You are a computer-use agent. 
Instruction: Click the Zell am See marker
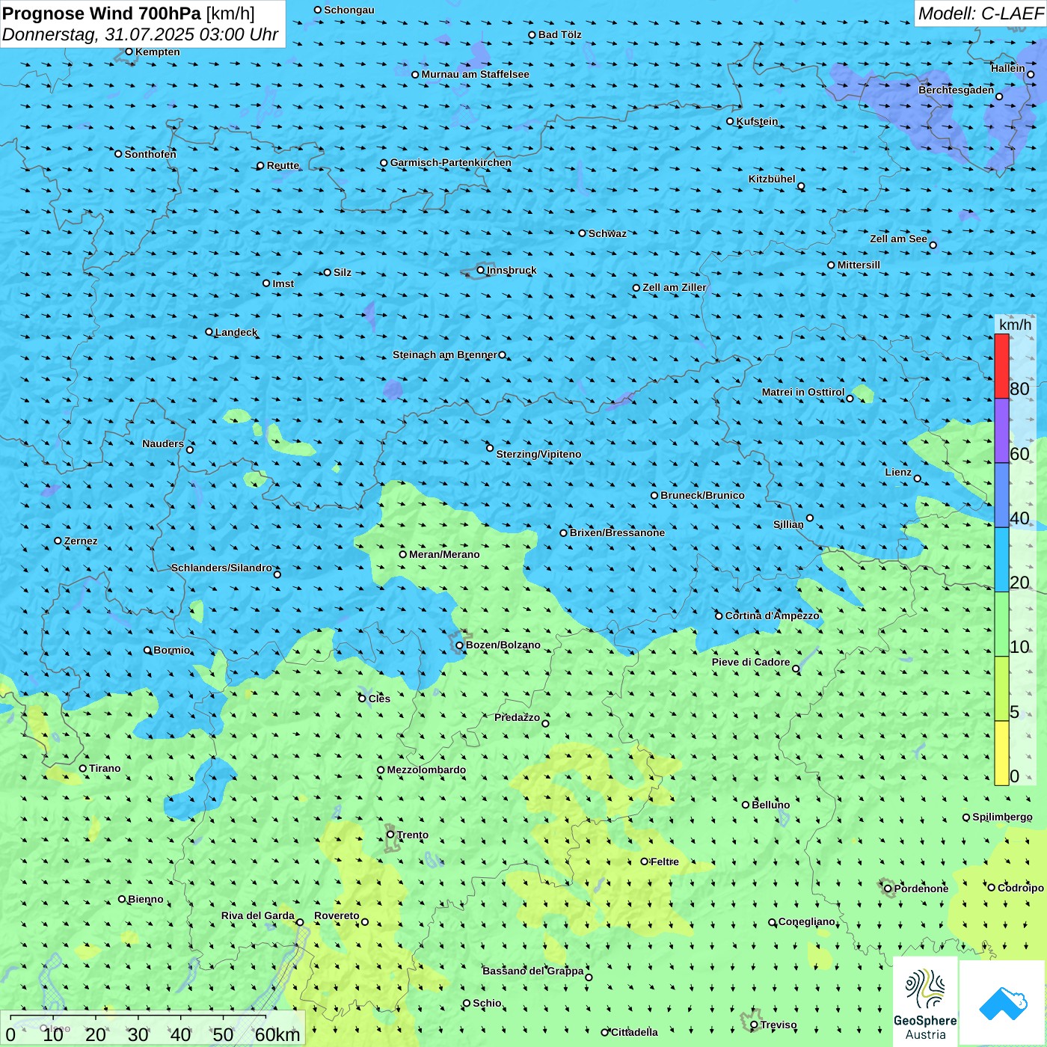click(x=933, y=245)
